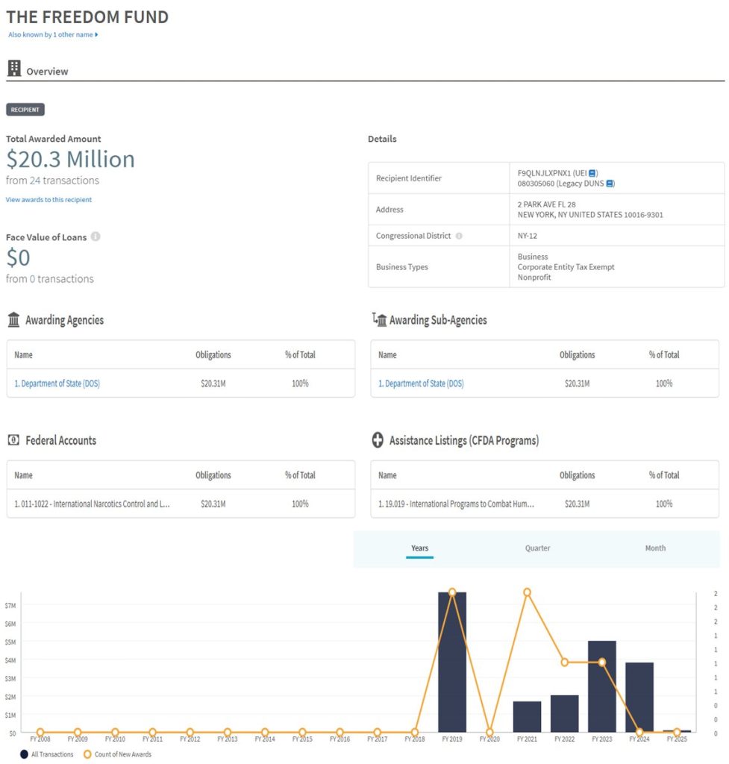
Task: Open Department of State link in Sub-Agencies
Action: [x=421, y=383]
